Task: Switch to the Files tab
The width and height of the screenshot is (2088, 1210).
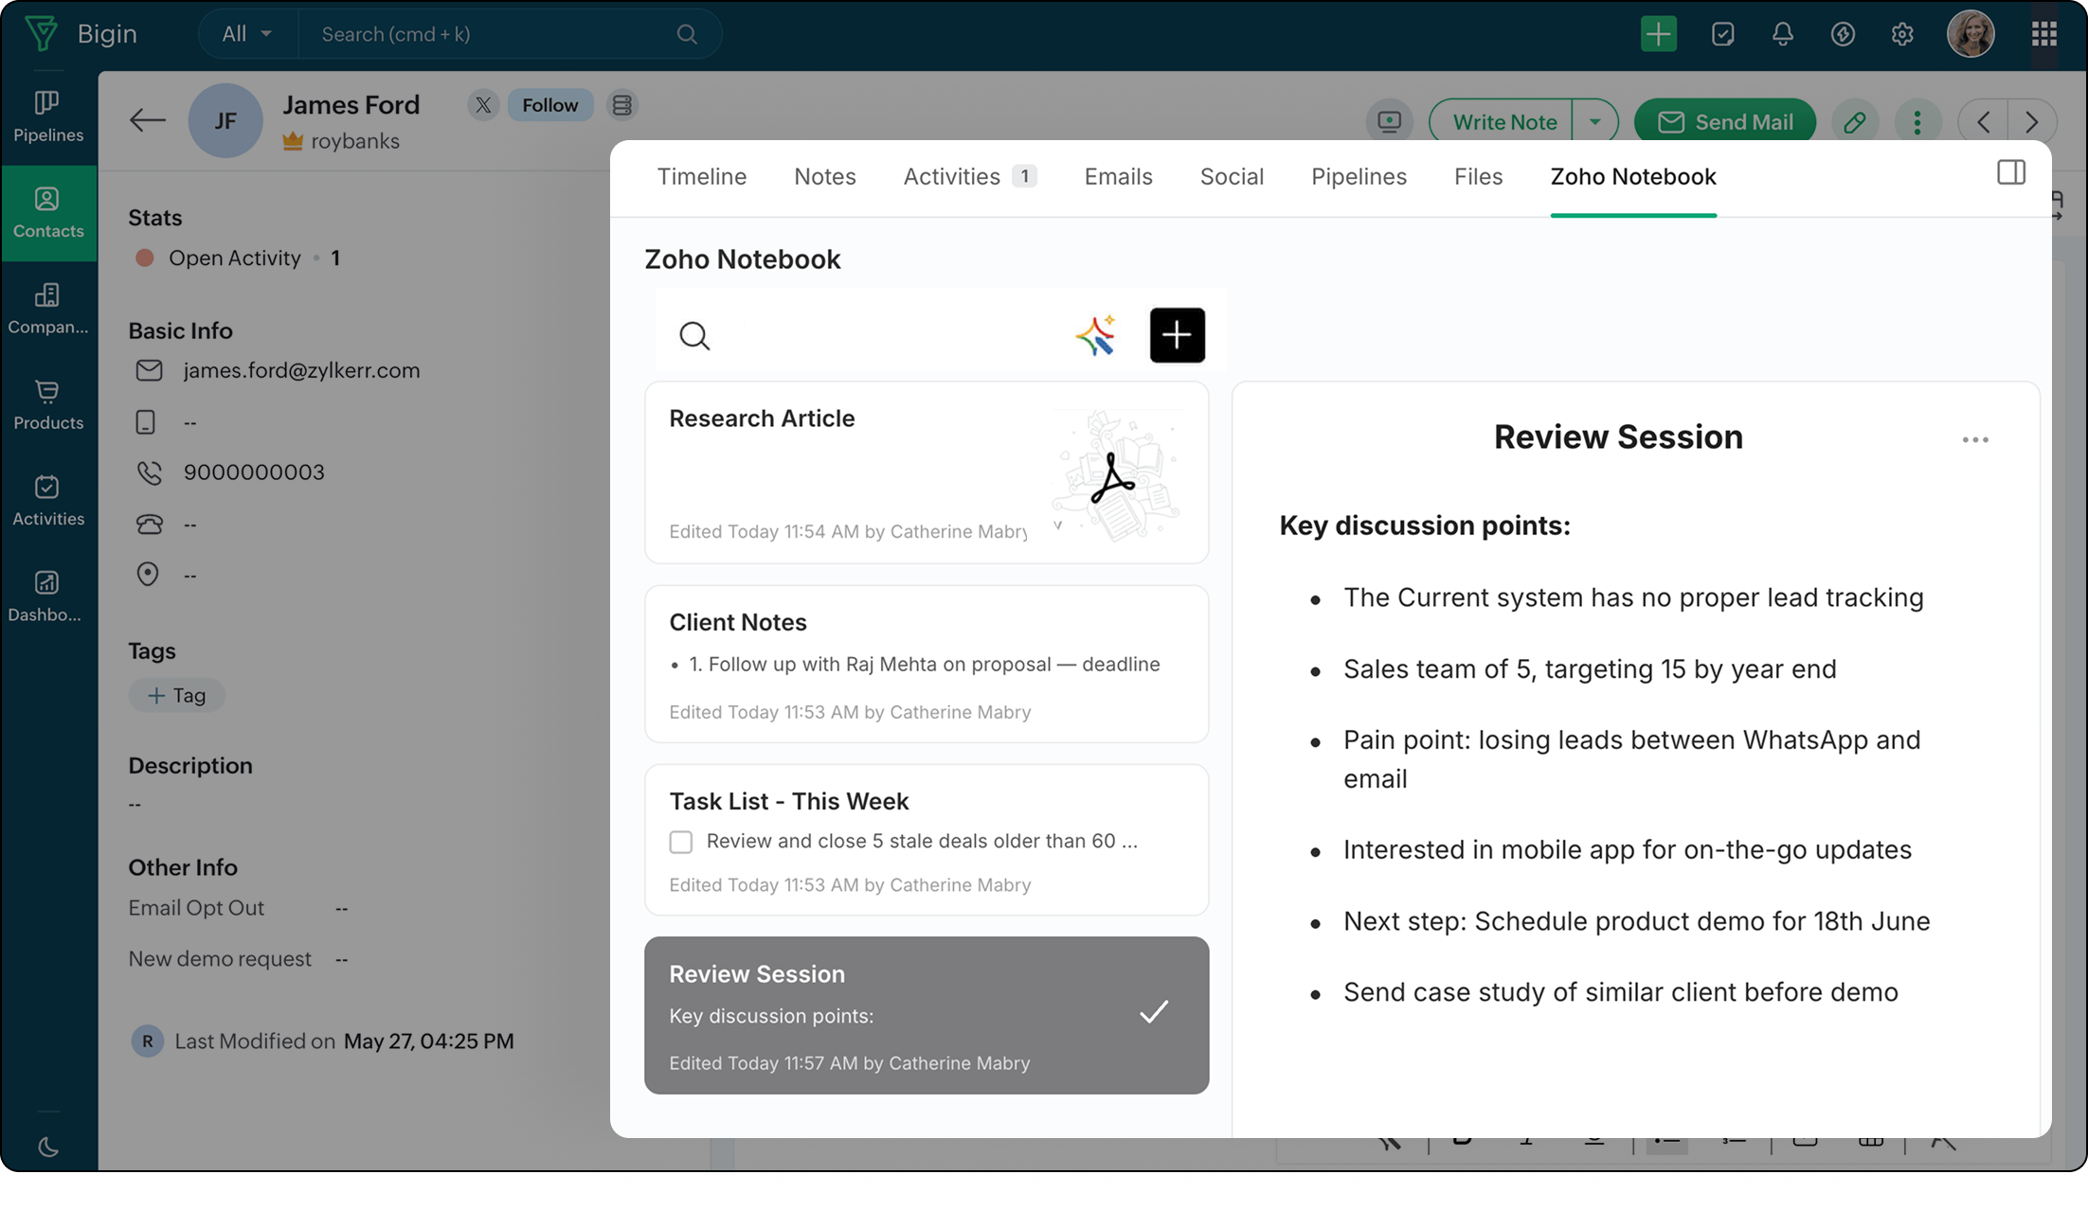Action: point(1479,176)
